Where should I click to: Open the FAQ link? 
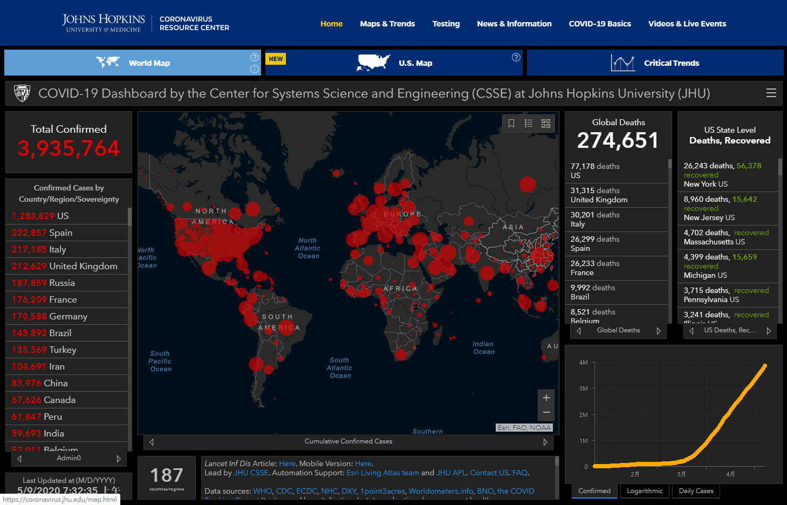click(520, 473)
